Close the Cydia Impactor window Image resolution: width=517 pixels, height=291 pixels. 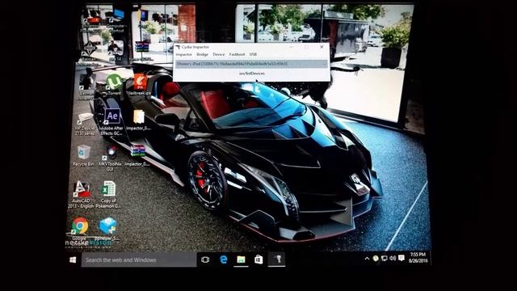(x=322, y=47)
